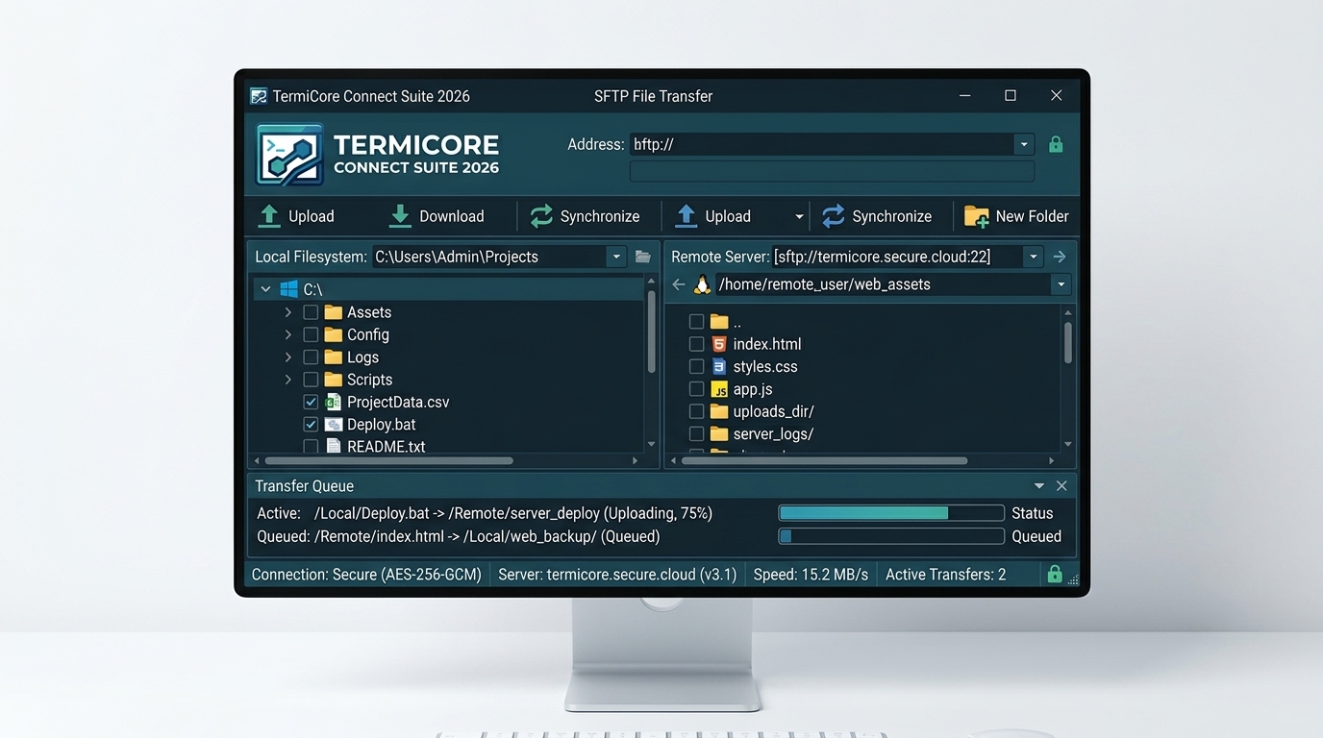The width and height of the screenshot is (1323, 738).
Task: Check the Scripts folder checkbox
Action: pos(311,380)
